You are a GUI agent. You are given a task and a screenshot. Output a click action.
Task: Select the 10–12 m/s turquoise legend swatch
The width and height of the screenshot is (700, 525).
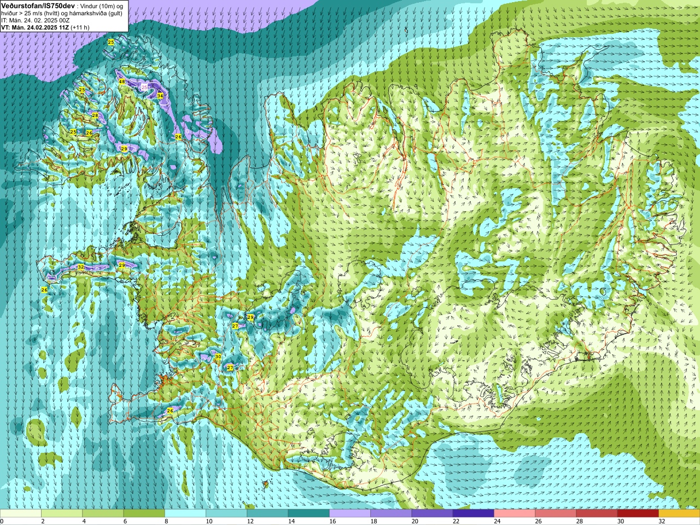pyautogui.click(x=226, y=514)
